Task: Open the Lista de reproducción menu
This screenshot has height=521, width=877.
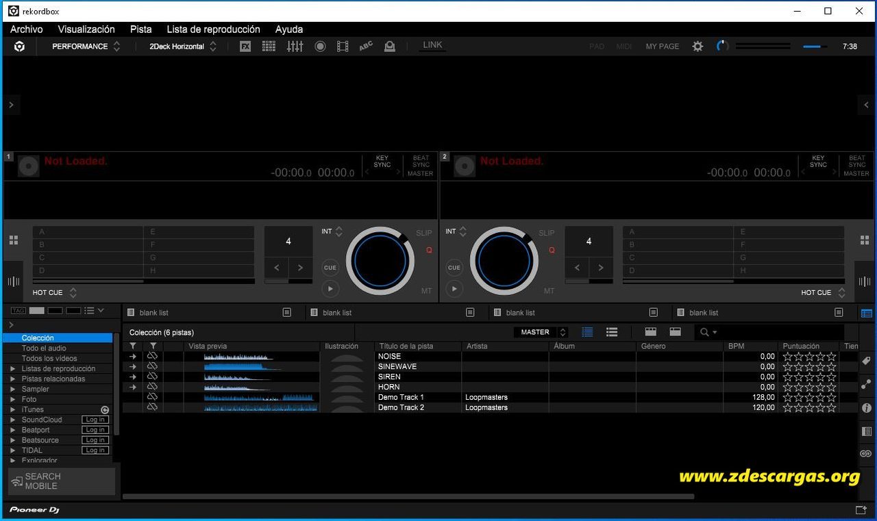Action: pyautogui.click(x=214, y=29)
